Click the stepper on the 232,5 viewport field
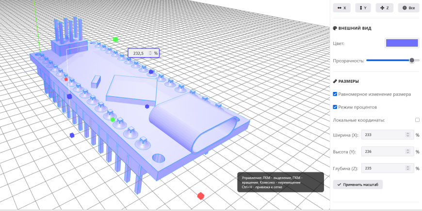 coord(150,53)
